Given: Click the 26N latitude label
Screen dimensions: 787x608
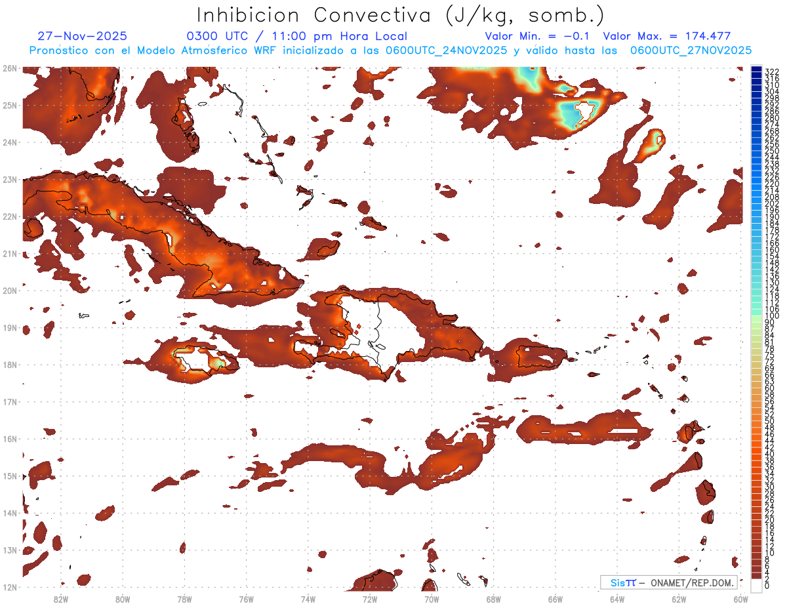Looking at the screenshot, I should (10, 68).
